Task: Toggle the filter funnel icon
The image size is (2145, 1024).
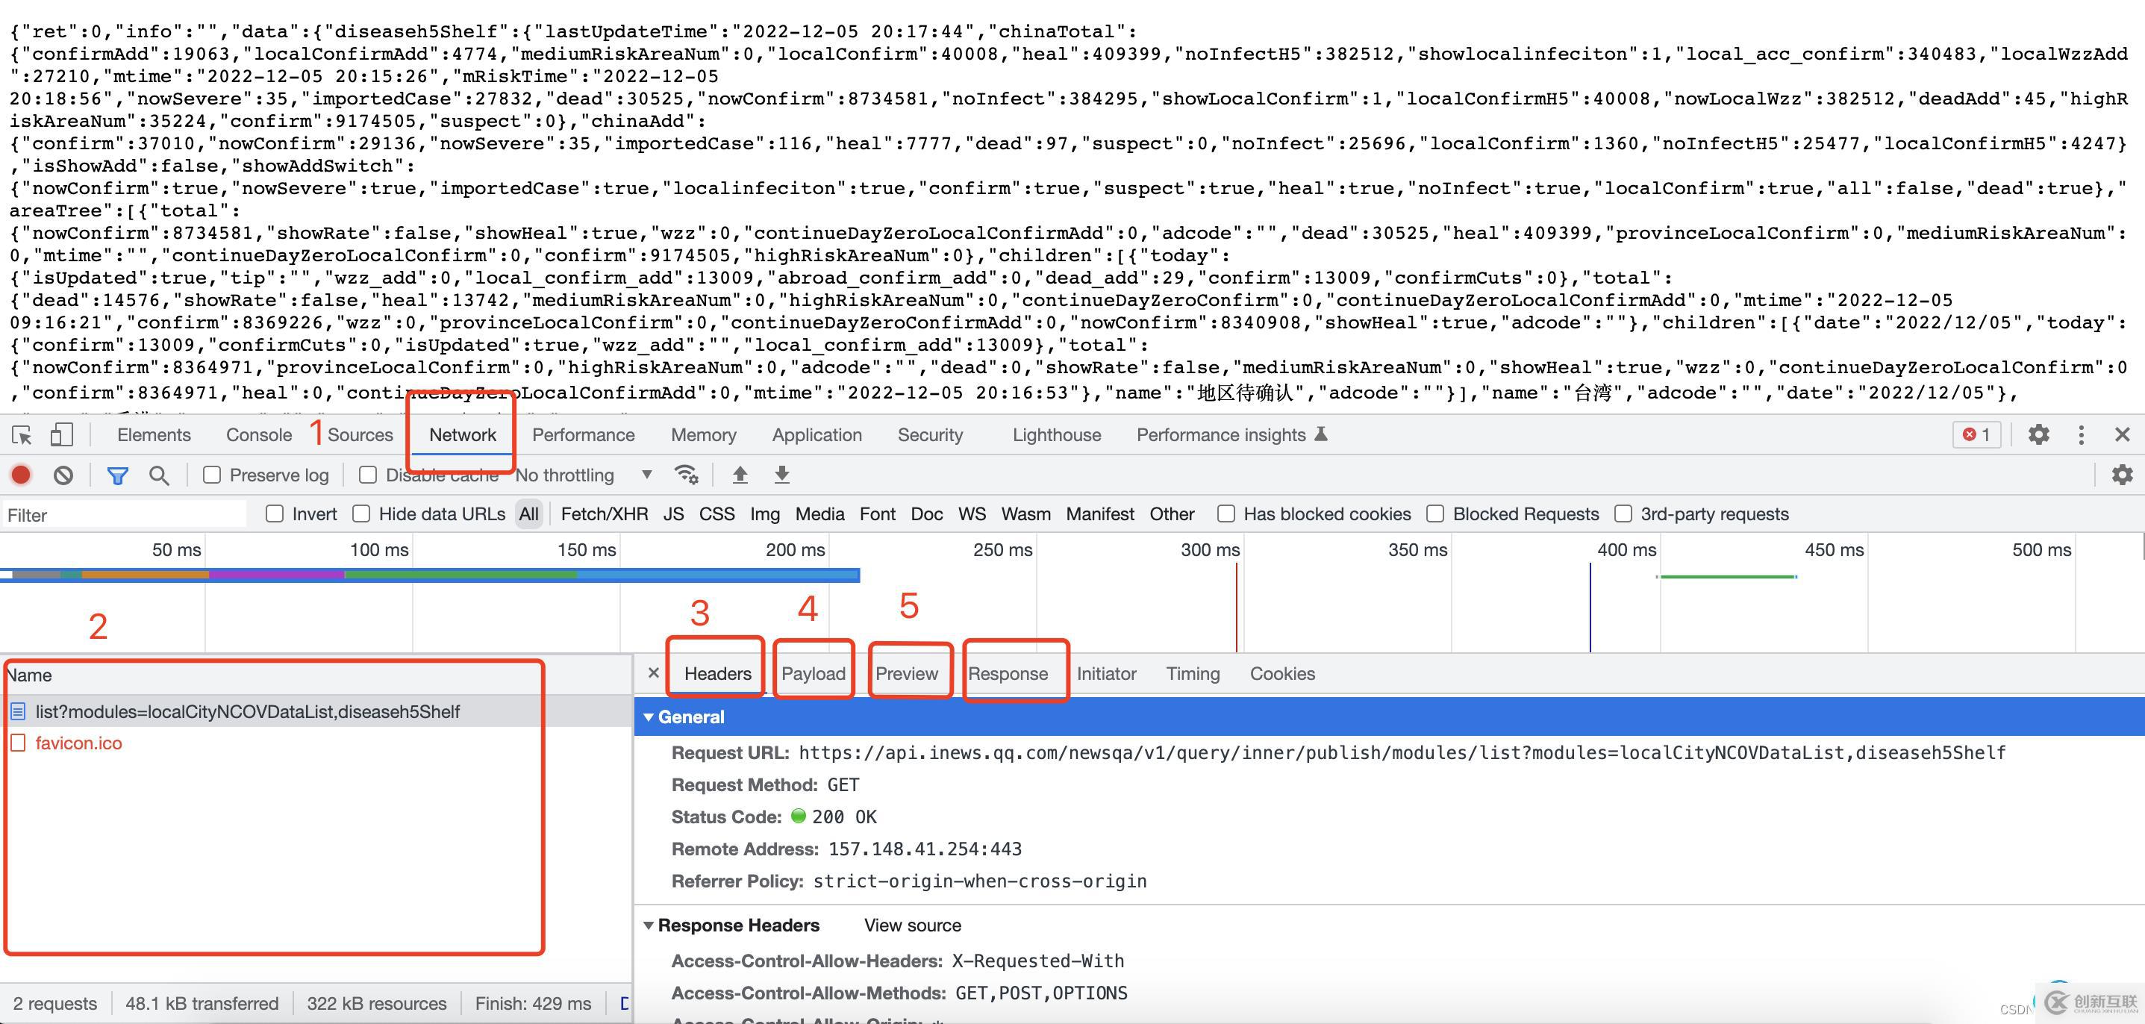Action: click(117, 475)
